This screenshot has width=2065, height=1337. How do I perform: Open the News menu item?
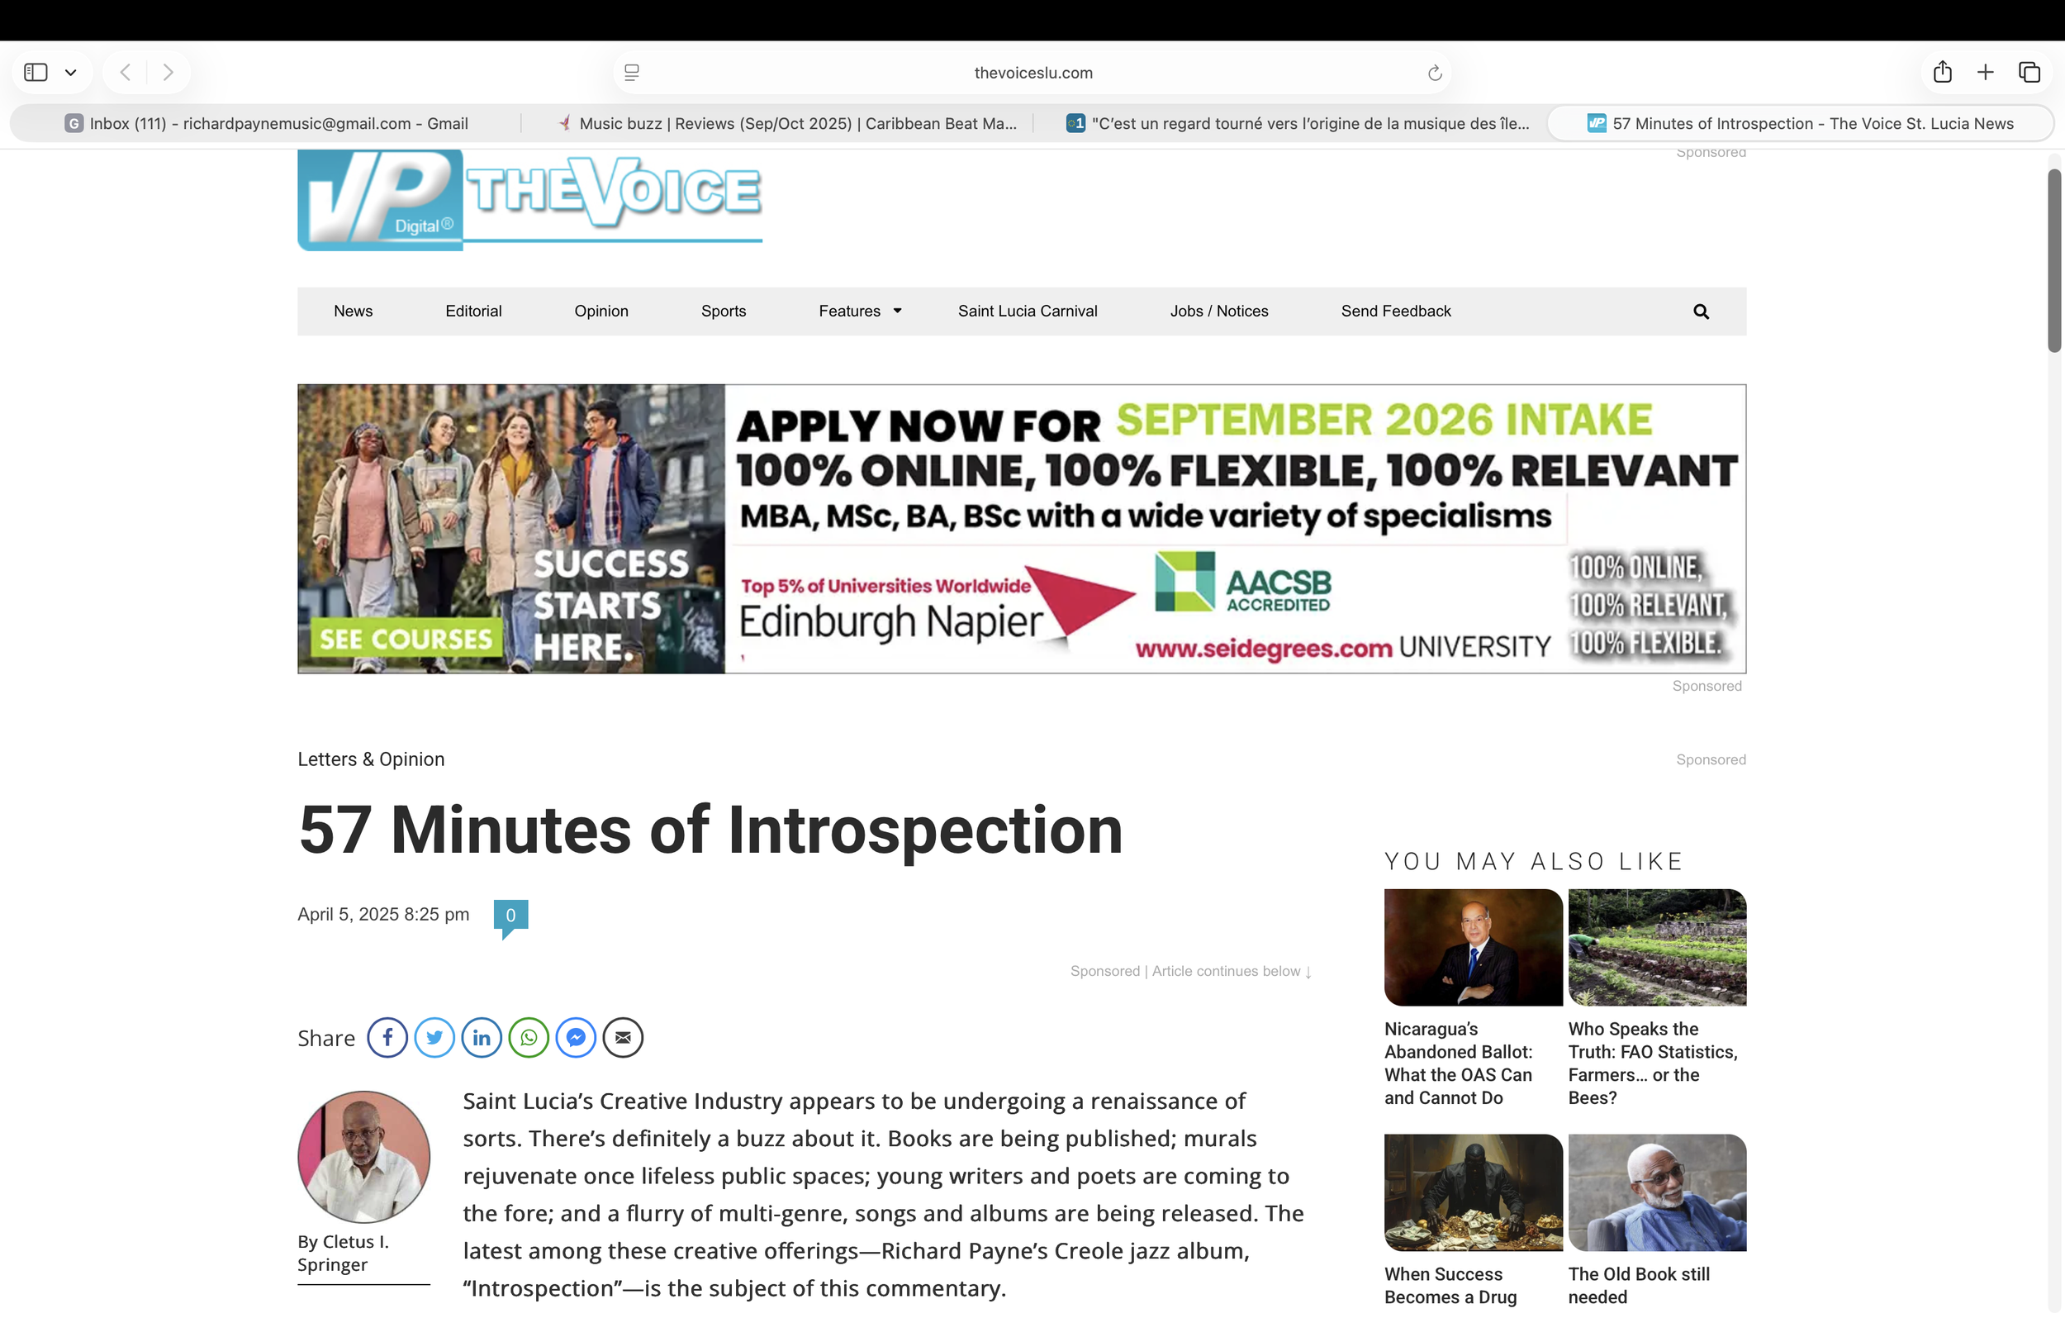354,311
